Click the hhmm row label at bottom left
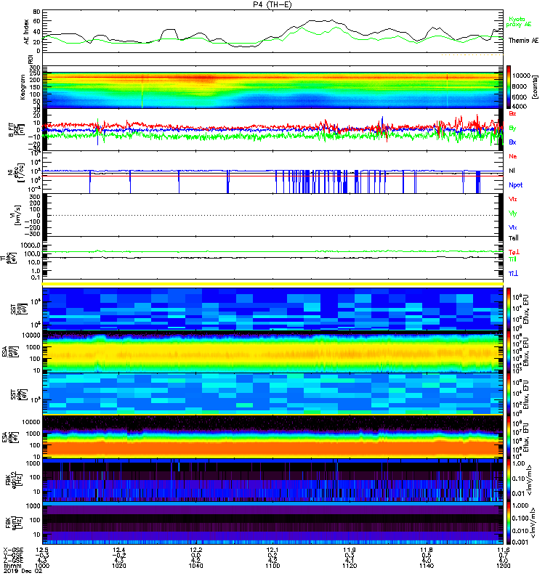545x581 pixels. [x=11, y=566]
